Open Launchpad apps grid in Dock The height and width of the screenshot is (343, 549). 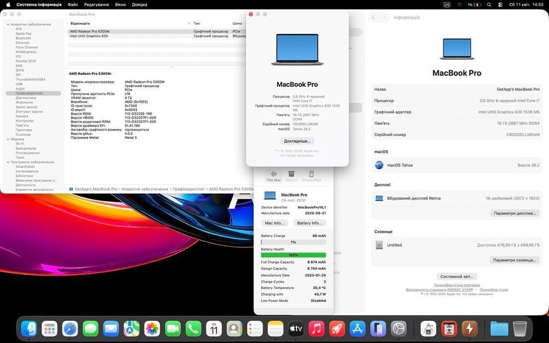point(49,329)
